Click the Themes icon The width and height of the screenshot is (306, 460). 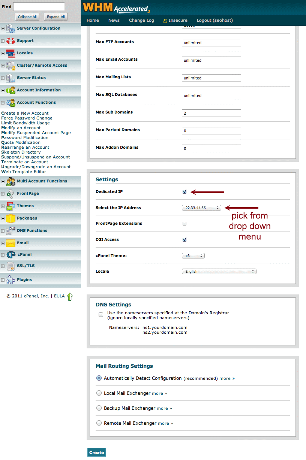coord(10,206)
